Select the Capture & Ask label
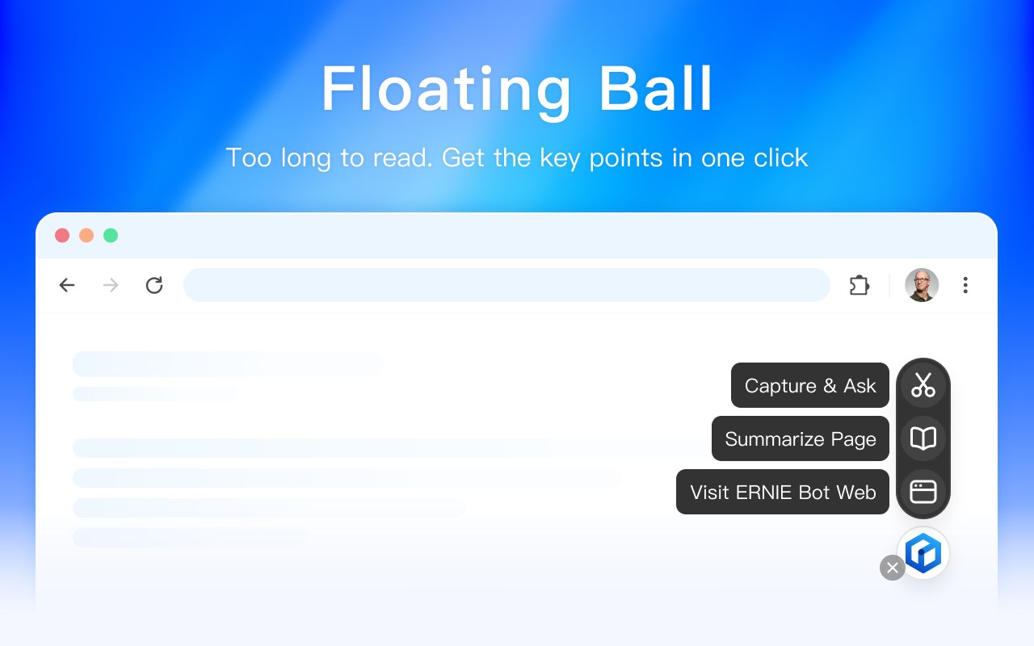The height and width of the screenshot is (646, 1034). (809, 385)
